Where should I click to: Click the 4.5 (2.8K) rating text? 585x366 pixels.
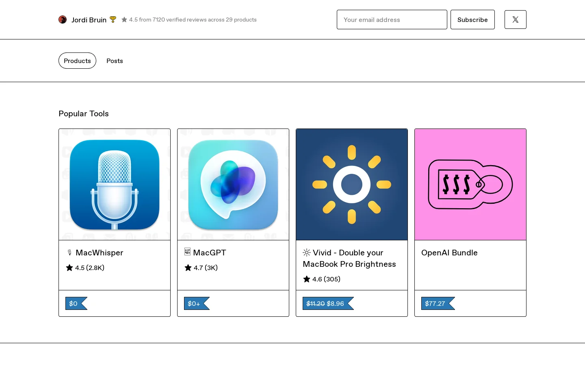click(x=90, y=268)
